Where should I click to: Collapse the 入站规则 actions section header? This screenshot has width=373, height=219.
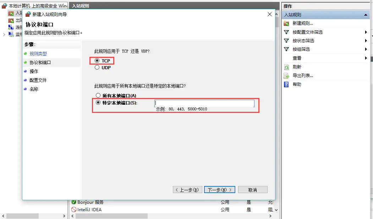pyautogui.click(x=366, y=15)
